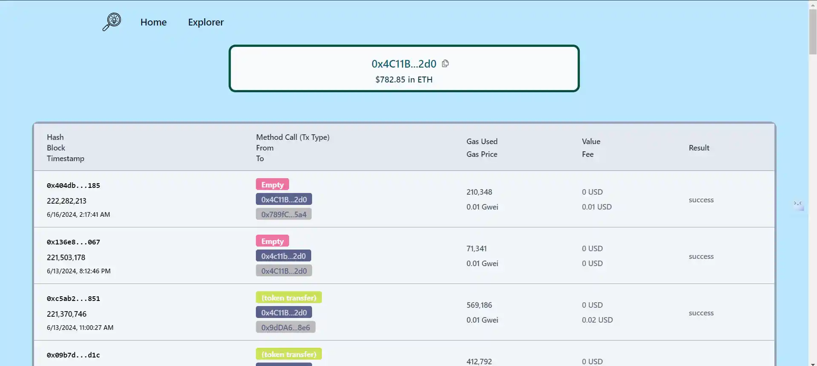Open transaction hash 0xc5ab2...851
817x366 pixels.
tap(73, 298)
